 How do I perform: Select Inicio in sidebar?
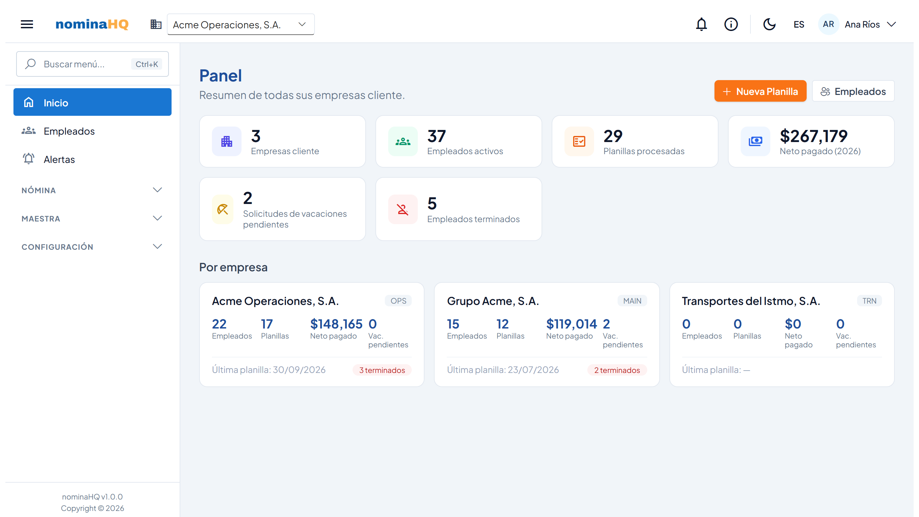coord(93,102)
